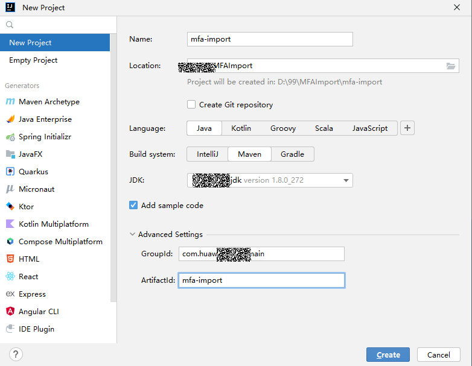Select the Maven Archetype generator icon

pyautogui.click(x=10, y=102)
